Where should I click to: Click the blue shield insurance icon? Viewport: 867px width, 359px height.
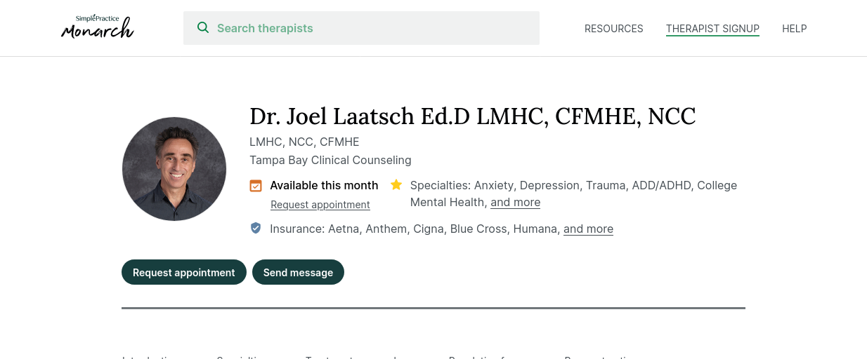click(x=256, y=228)
